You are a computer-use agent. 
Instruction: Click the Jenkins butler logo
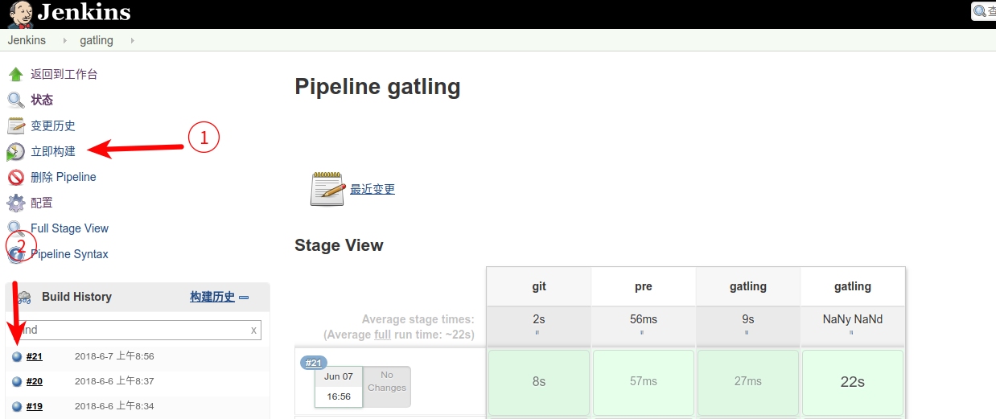[20, 14]
